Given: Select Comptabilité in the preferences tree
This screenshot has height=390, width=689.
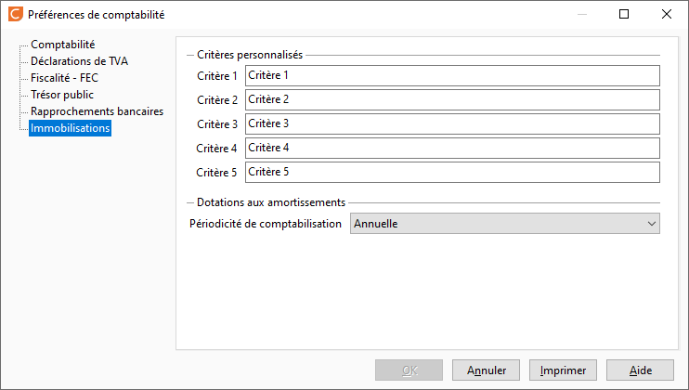Looking at the screenshot, I should (63, 45).
